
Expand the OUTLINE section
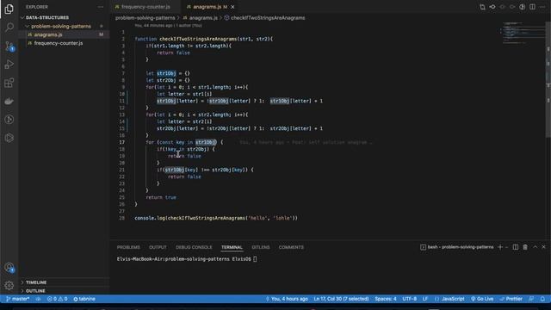(35, 291)
